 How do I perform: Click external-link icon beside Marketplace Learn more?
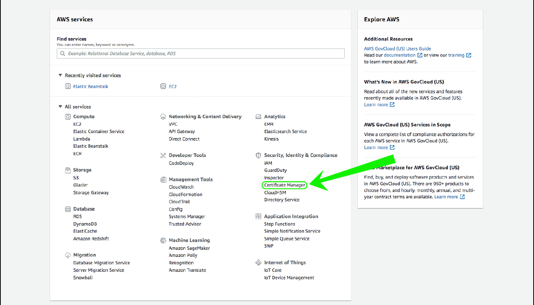462,197
